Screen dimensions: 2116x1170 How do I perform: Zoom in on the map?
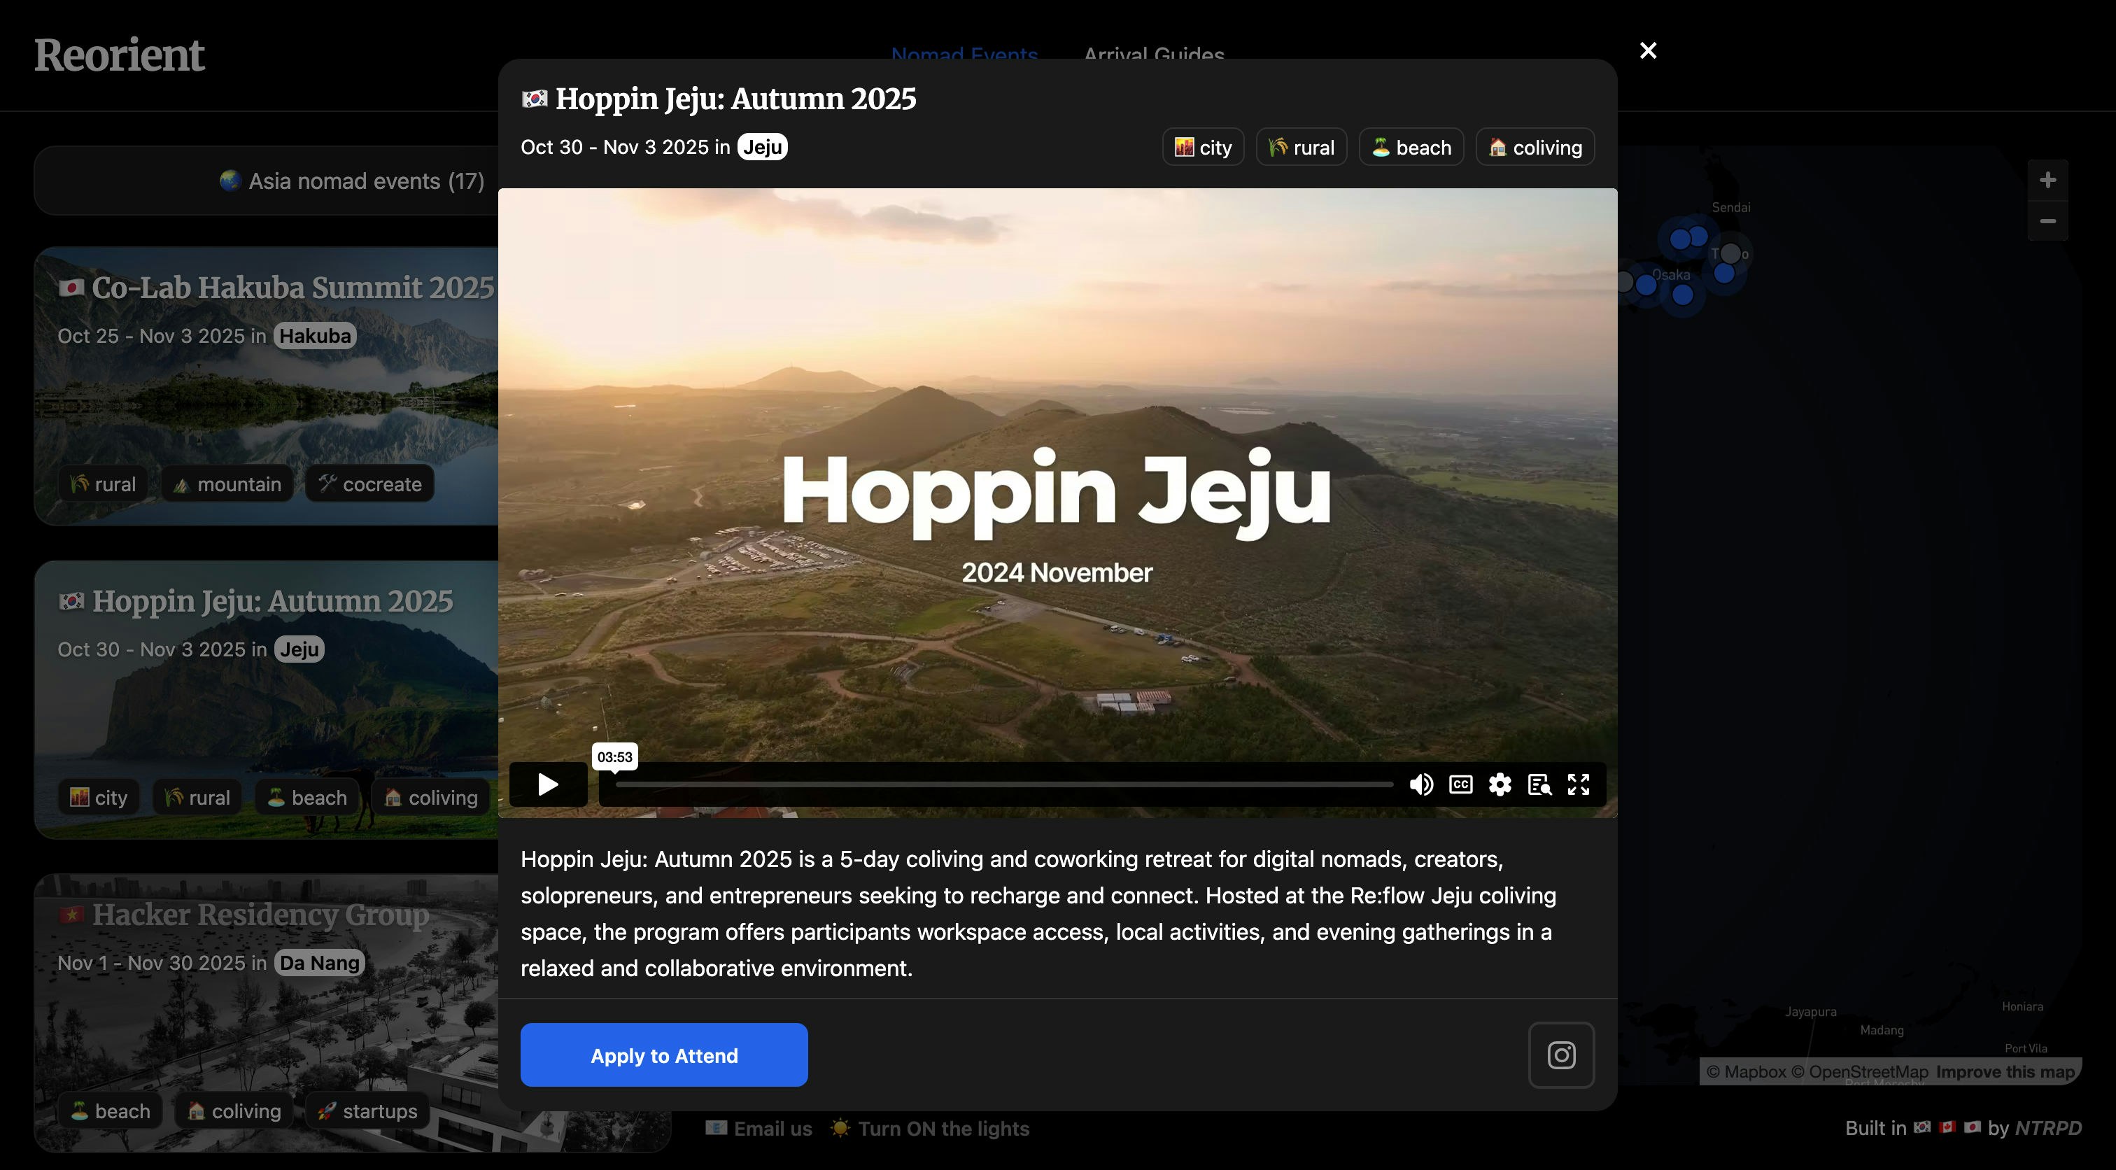coord(2048,180)
